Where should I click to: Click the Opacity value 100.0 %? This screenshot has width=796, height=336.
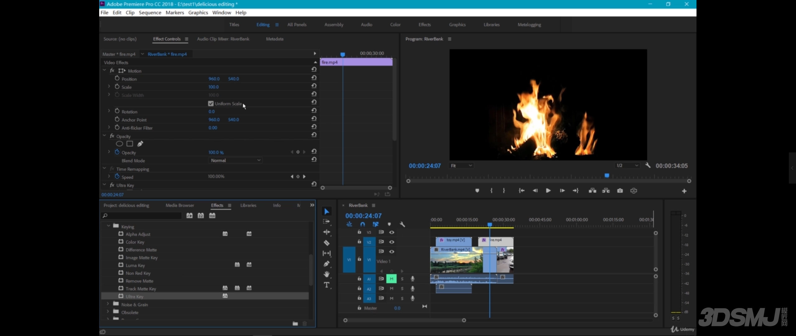click(216, 152)
